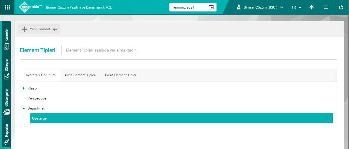Open the Göstergeler side tab
Viewport: 349px width, 149px height.
point(6,101)
